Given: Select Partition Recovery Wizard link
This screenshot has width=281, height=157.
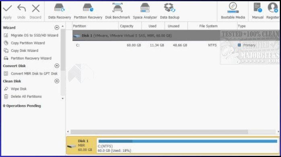Looking at the screenshot, I should (x=31, y=58).
